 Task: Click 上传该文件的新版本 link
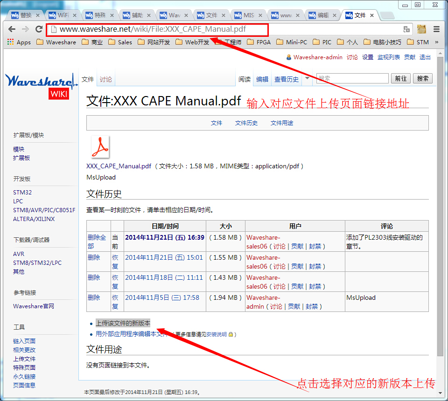123,323
